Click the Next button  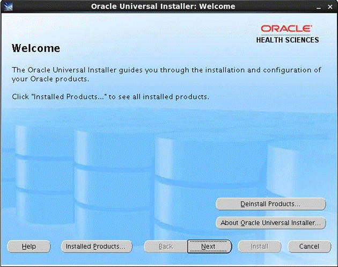209,246
